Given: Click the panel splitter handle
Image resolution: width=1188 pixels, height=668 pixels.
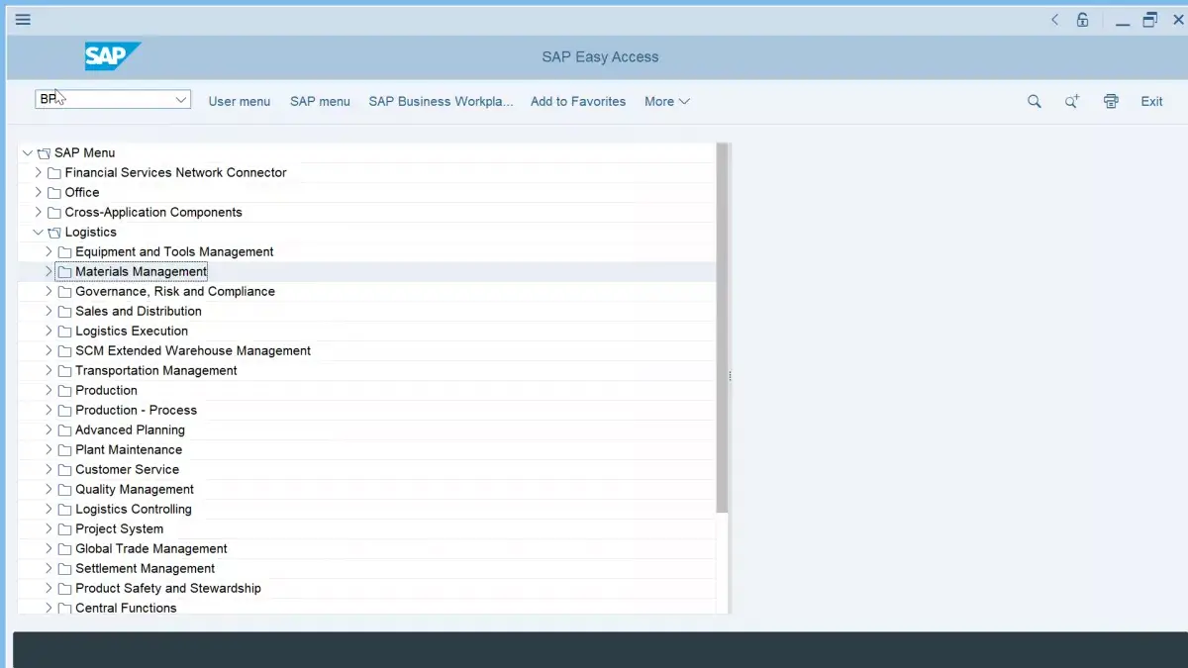Looking at the screenshot, I should [x=731, y=376].
